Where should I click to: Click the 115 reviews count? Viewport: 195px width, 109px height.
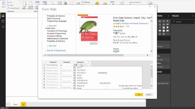pyautogui.click(x=127, y=26)
